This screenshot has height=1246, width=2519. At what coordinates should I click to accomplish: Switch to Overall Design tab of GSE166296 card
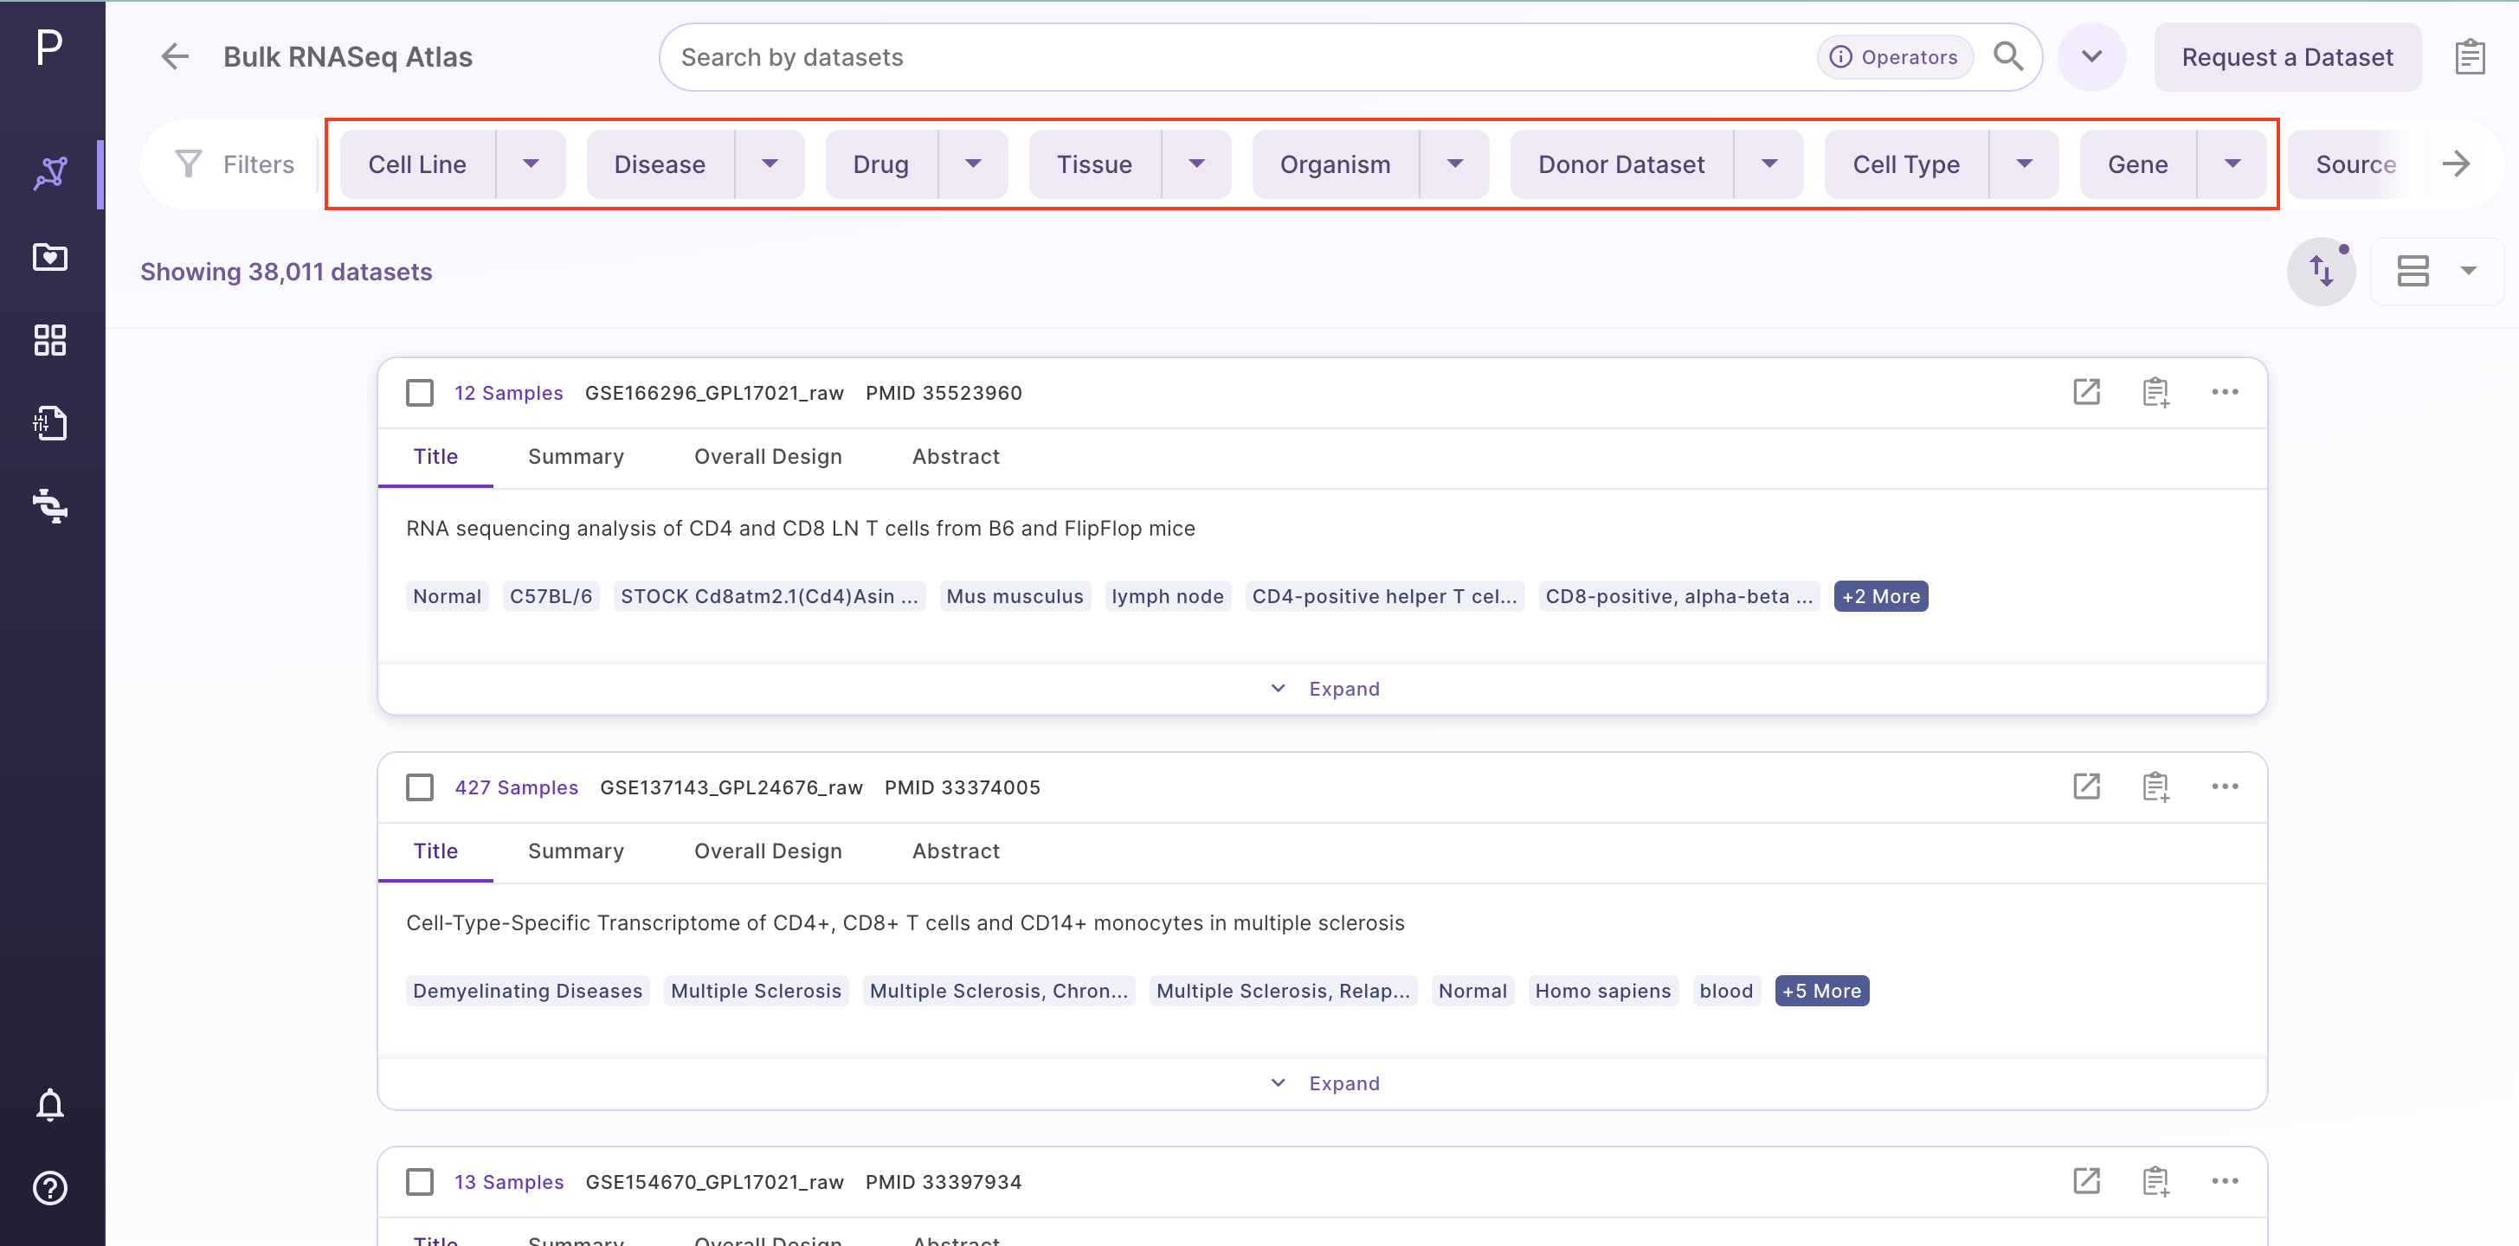point(768,456)
